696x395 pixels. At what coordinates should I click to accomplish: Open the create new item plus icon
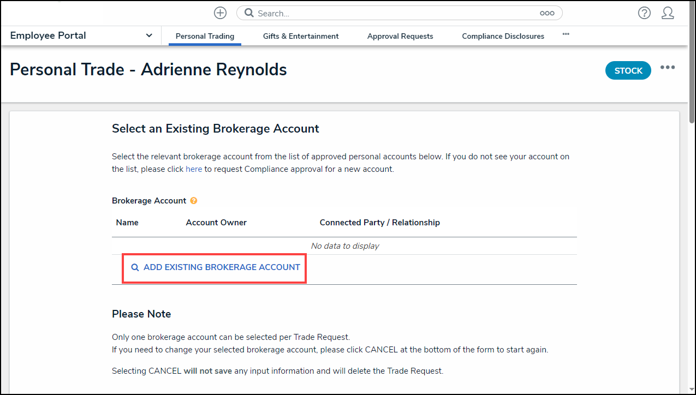point(220,13)
